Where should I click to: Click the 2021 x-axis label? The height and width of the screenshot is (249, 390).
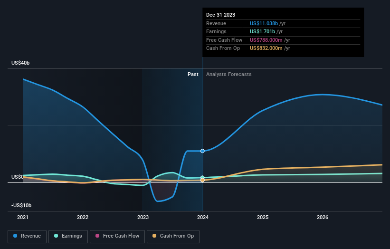pos(23,217)
